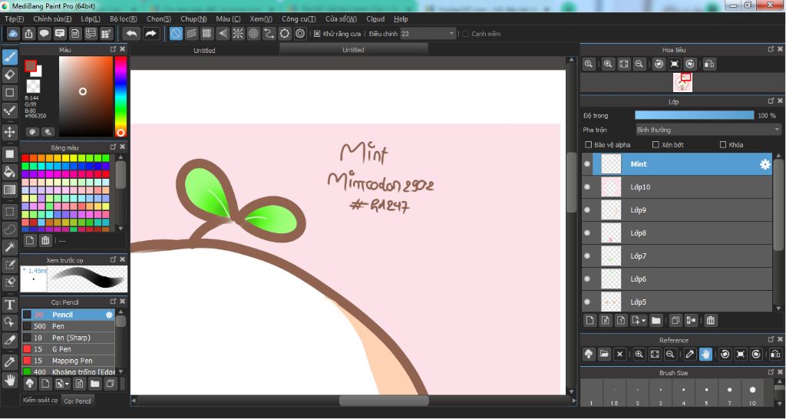
Task: Enable the concentric circle snap guide
Action: (253, 34)
